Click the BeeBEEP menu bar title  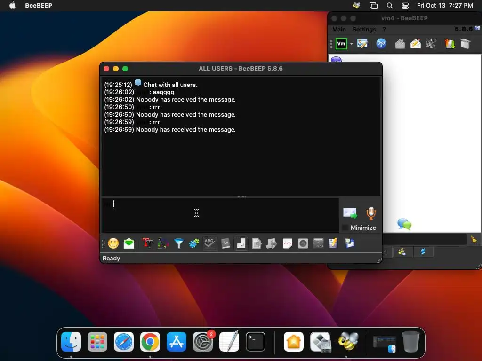tap(39, 5)
